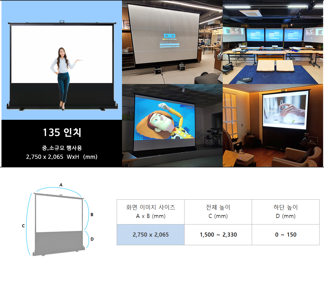Image resolution: width=324 pixels, height=294 pixels.
Task: Click the label B on the diagram
Action: click(92, 215)
